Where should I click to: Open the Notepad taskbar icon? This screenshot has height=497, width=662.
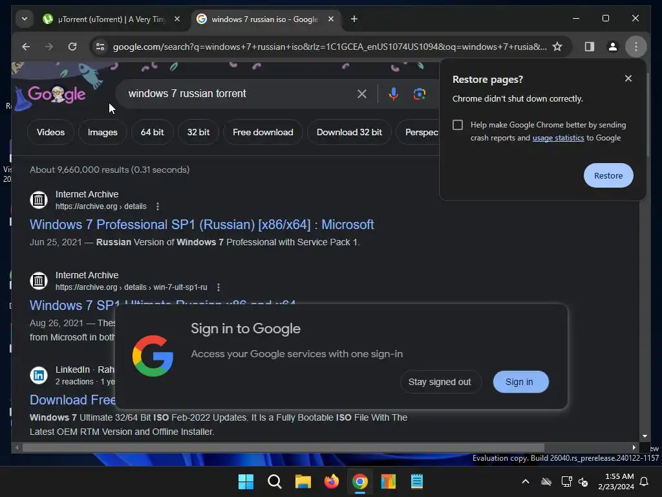click(417, 481)
